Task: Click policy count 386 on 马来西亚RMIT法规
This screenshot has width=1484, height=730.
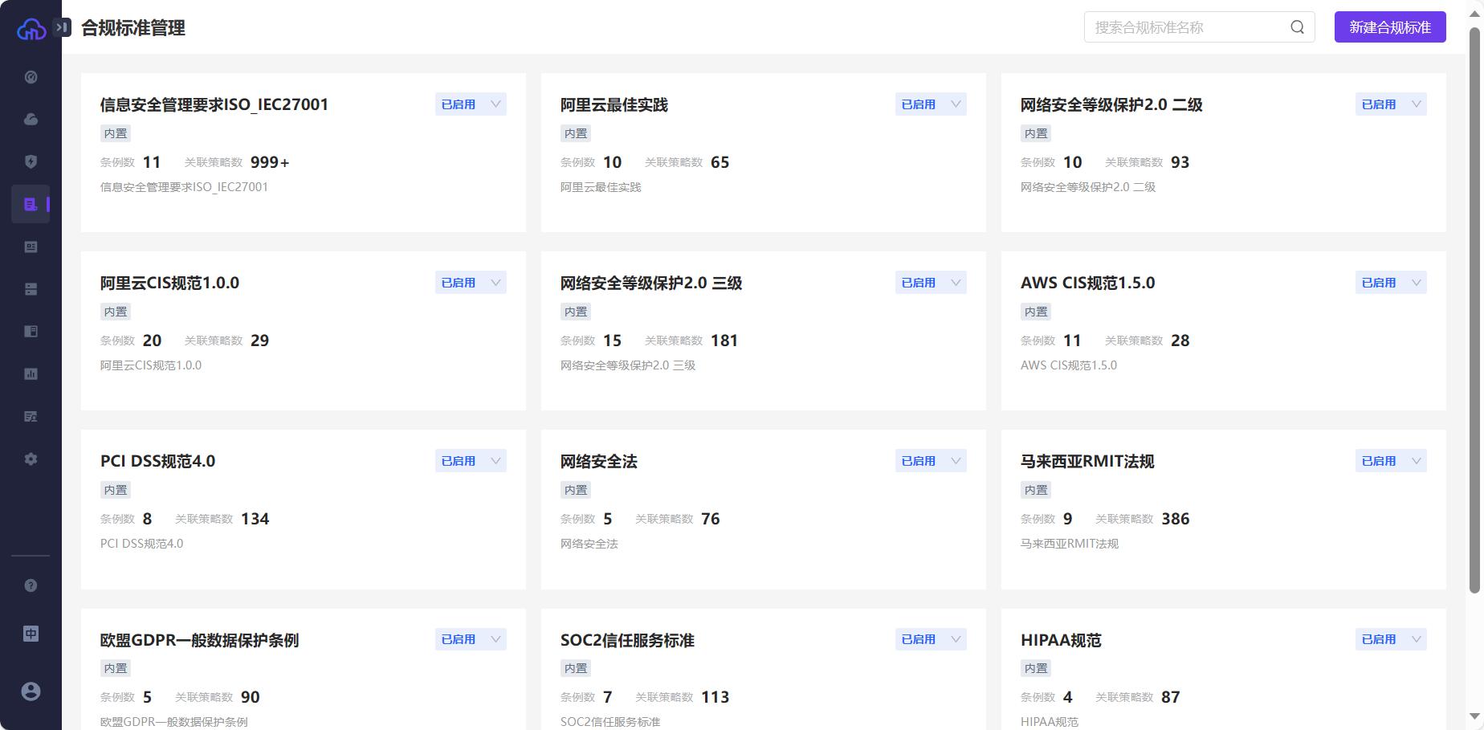Action: 1175,519
